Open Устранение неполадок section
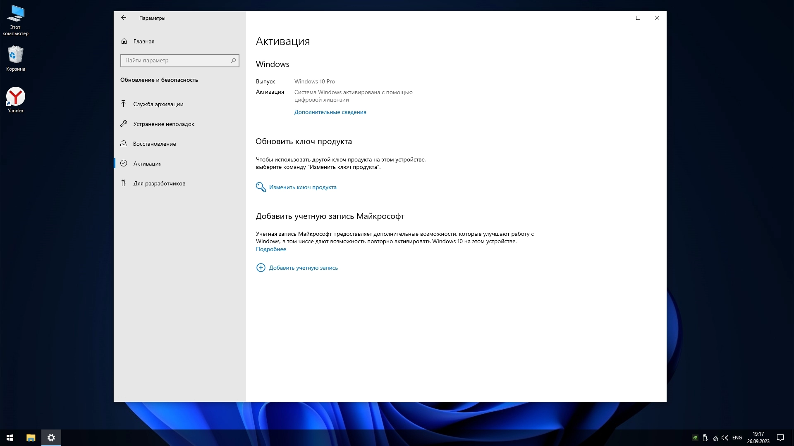This screenshot has height=446, width=794. pyautogui.click(x=163, y=124)
